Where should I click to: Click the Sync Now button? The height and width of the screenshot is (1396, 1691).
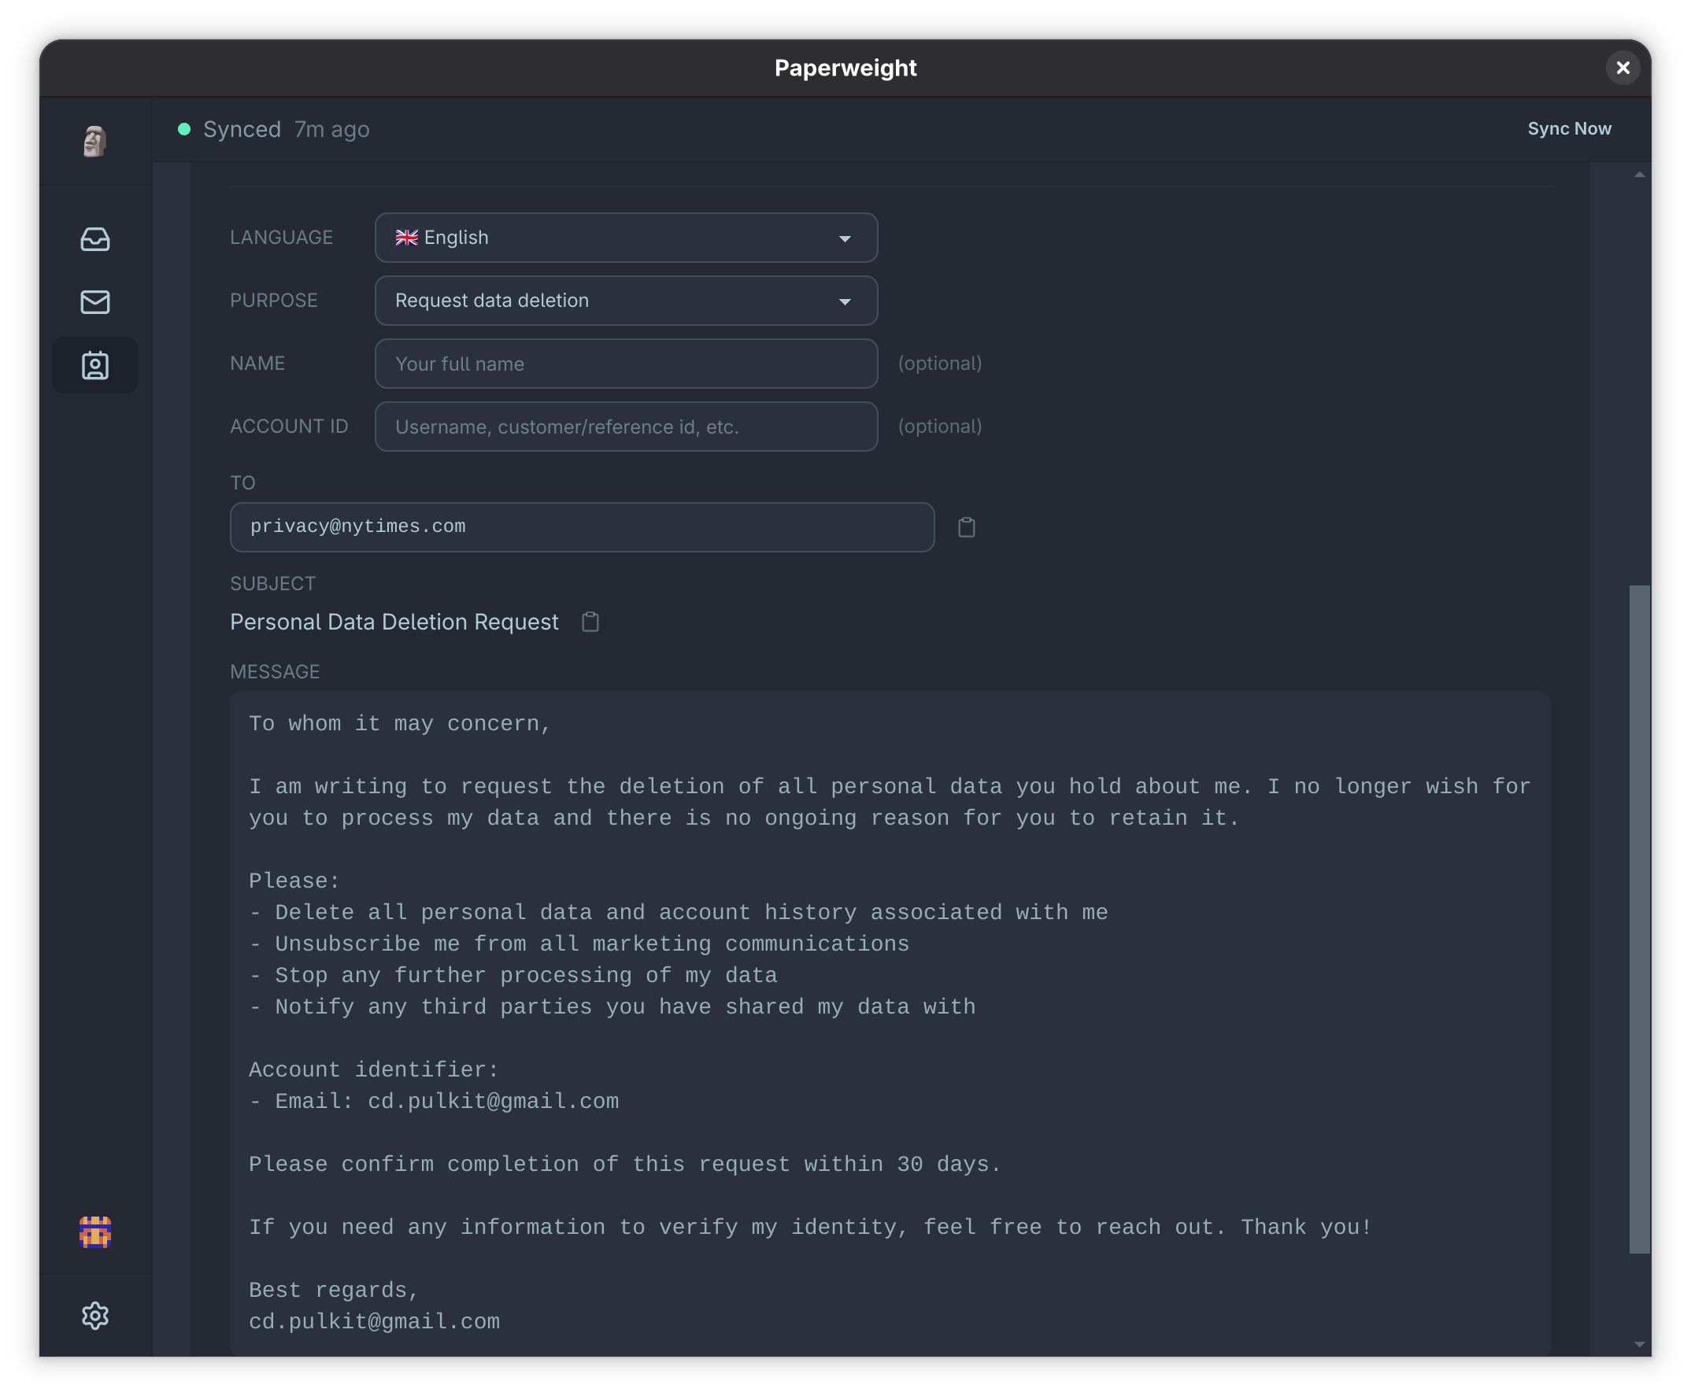click(x=1569, y=129)
